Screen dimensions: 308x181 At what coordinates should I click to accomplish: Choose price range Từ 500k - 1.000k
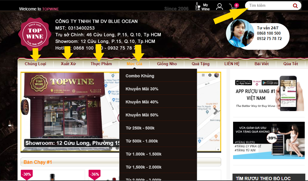(x=158, y=141)
